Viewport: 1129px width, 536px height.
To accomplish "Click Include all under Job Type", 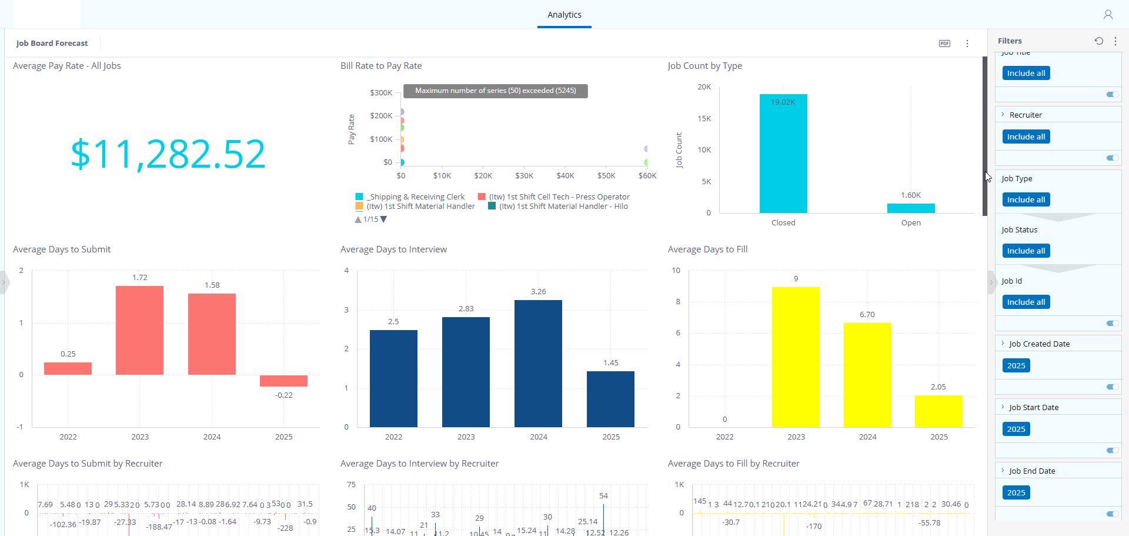I will (x=1026, y=199).
